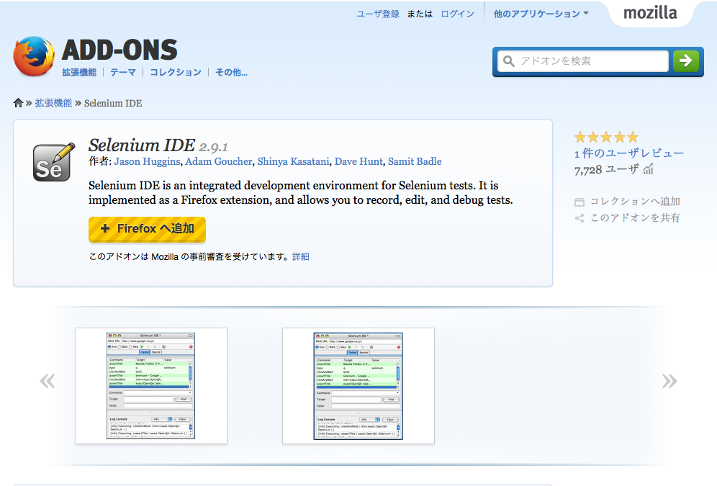The image size is (717, 486).
Task: Click the Firefox へ追加 install button
Action: 147,230
